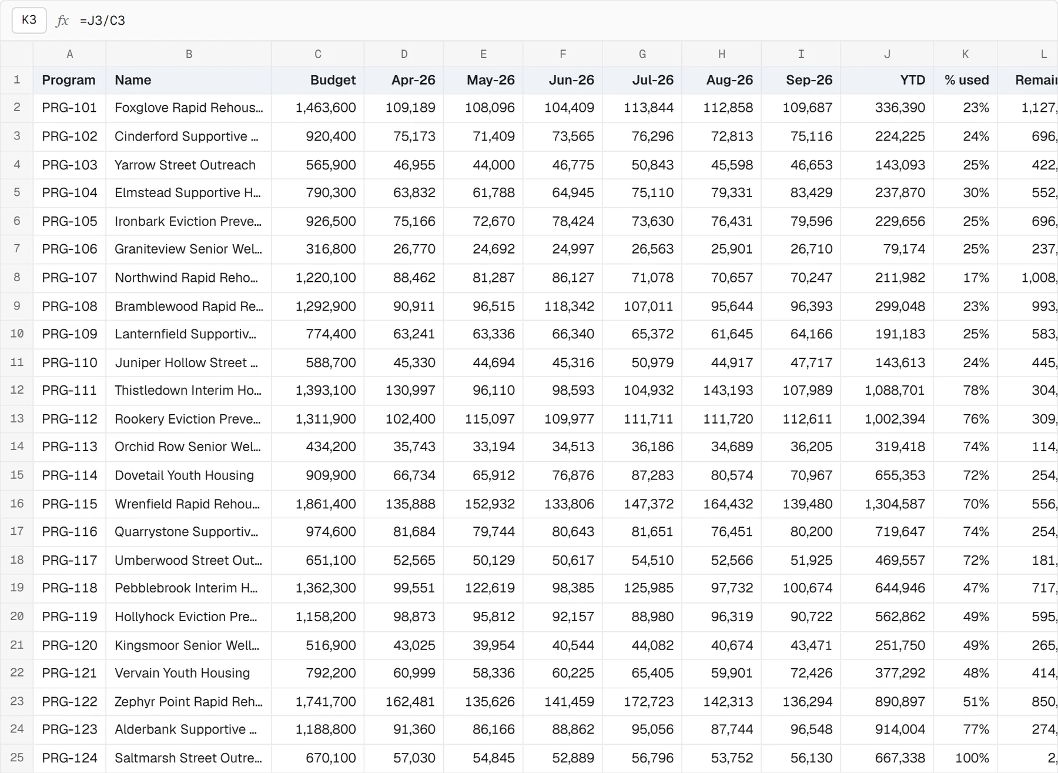Screen dimensions: 1058x773
Task: Click Apr-26 value 75,166
Action: (404, 221)
